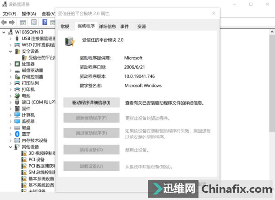The image size is (275, 200).
Task: Click the batteries icon
Action: tap(17, 96)
